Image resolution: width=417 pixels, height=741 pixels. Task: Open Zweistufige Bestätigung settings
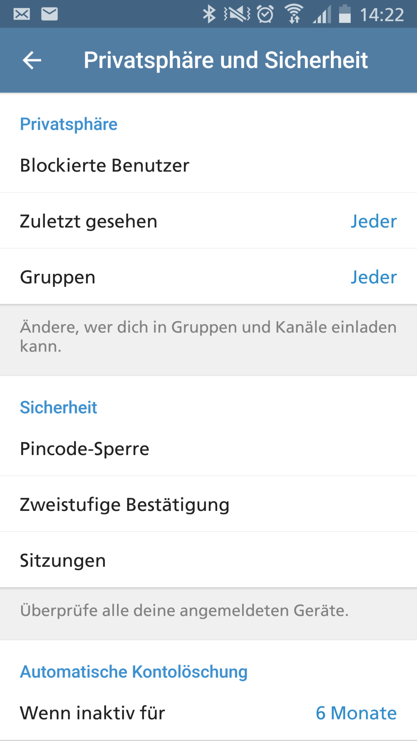tap(125, 505)
